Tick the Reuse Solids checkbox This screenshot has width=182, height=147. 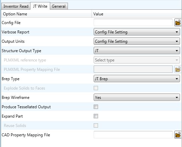point(96,125)
